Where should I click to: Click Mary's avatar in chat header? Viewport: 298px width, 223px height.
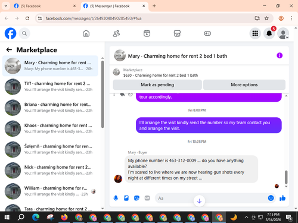120,55
